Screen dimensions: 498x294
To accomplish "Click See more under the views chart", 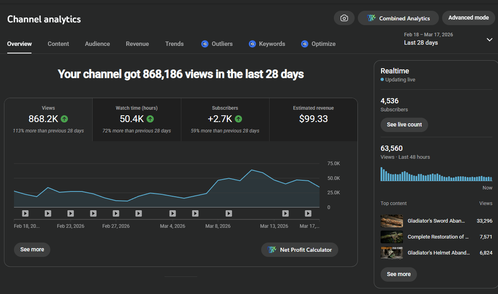I will [32, 249].
